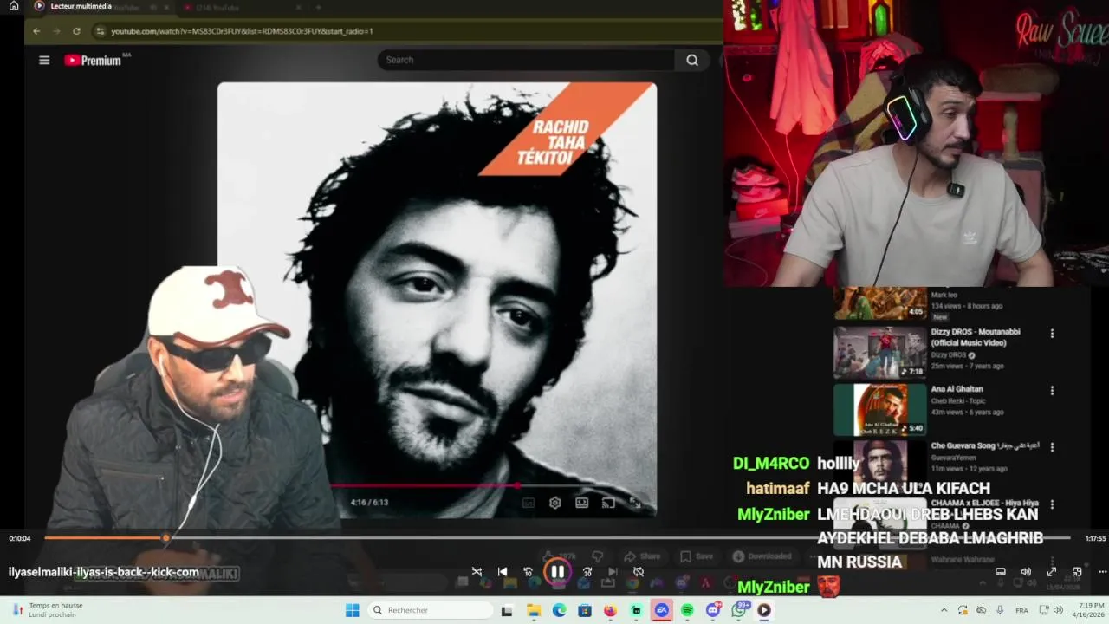The width and height of the screenshot is (1109, 624).
Task: Open the Ana Al Ghaltan video title
Action: tap(957, 389)
